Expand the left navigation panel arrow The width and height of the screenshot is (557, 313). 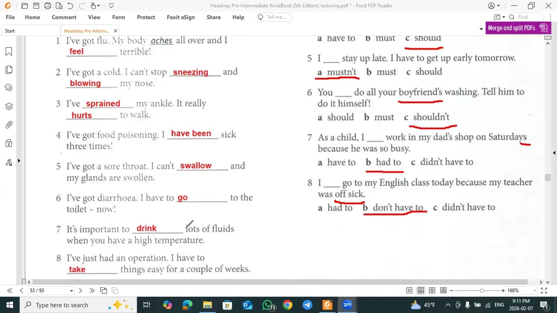click(x=19, y=161)
